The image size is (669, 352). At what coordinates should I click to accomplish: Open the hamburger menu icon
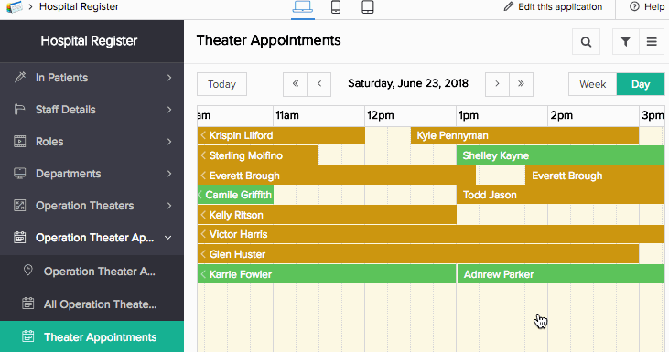tap(652, 42)
